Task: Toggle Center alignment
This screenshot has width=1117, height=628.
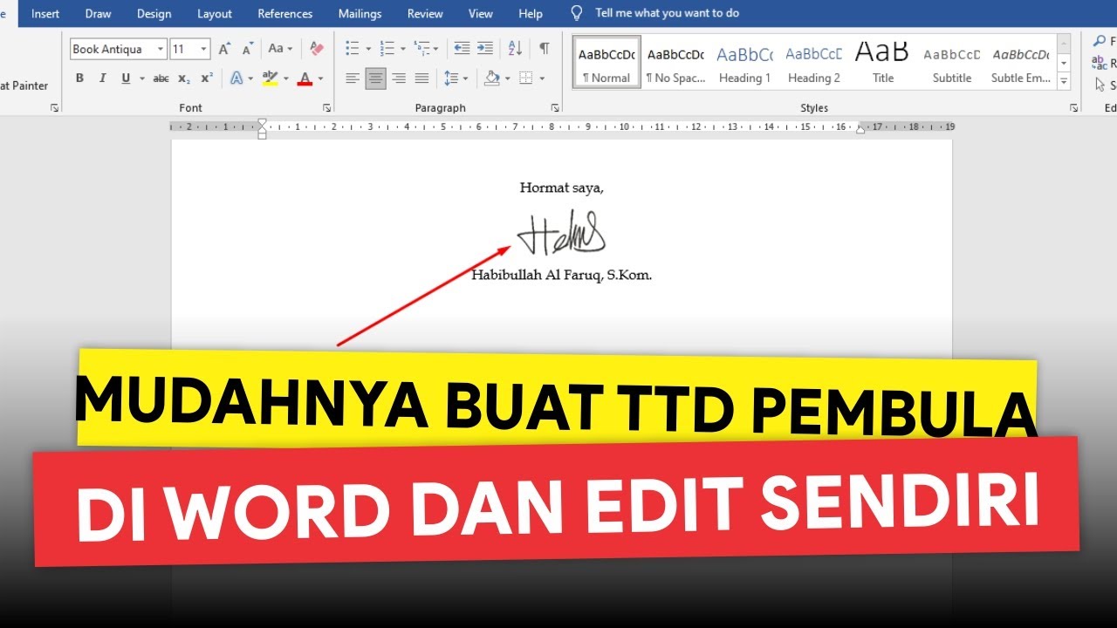Action: (376, 78)
